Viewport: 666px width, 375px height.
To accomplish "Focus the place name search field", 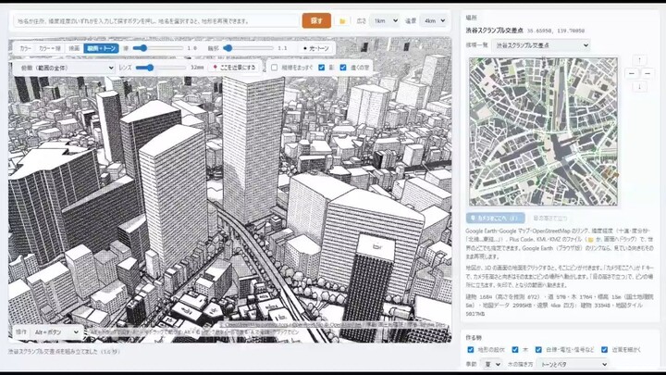I will click(x=156, y=20).
